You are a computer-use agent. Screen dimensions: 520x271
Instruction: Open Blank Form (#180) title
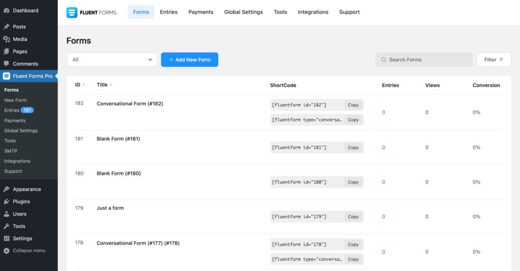click(x=118, y=173)
